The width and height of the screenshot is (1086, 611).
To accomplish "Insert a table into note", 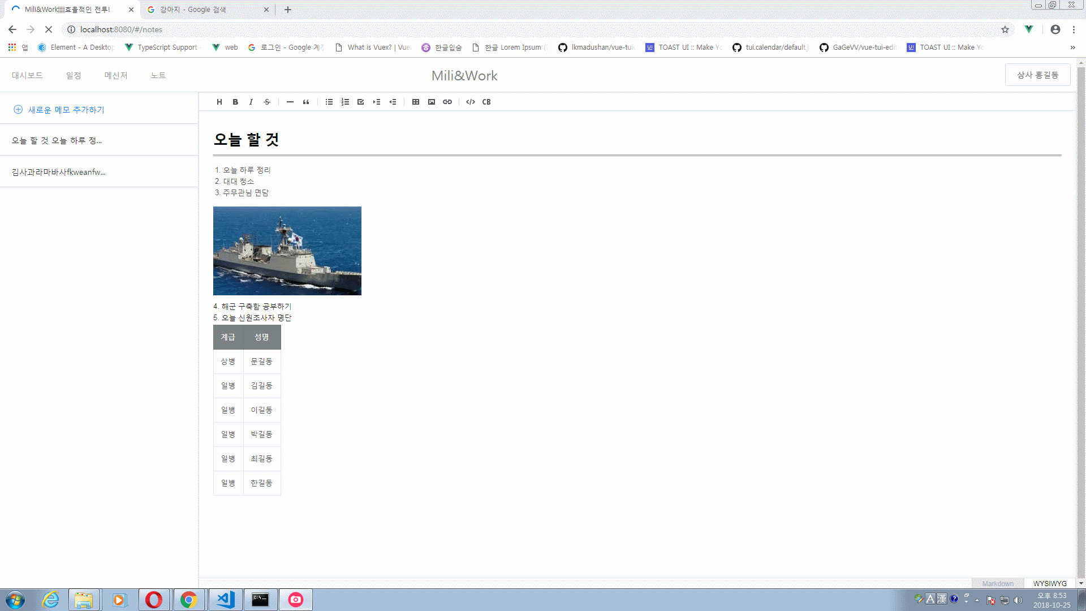I will [x=416, y=102].
